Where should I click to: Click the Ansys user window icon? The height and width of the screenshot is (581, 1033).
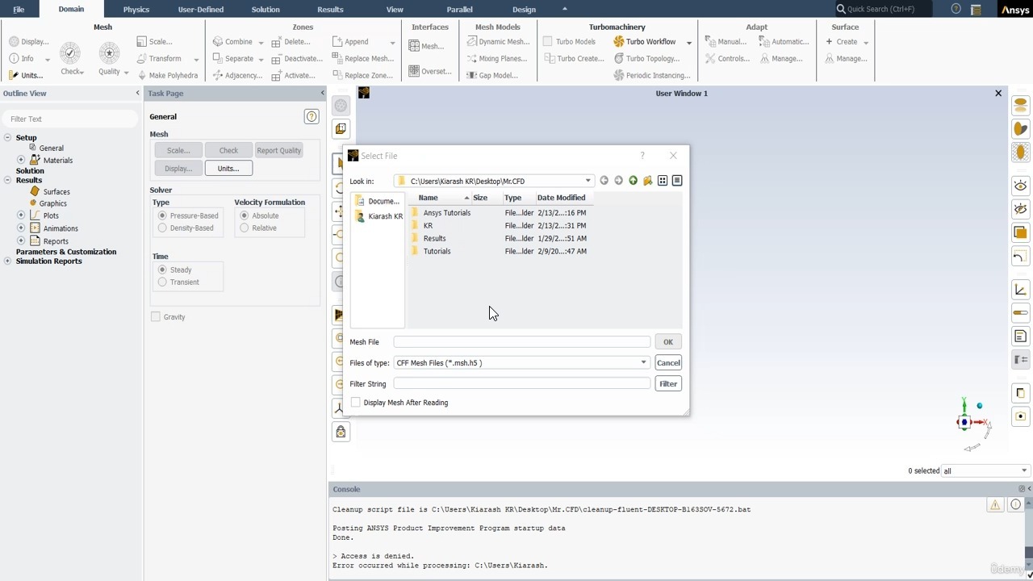[x=364, y=93]
